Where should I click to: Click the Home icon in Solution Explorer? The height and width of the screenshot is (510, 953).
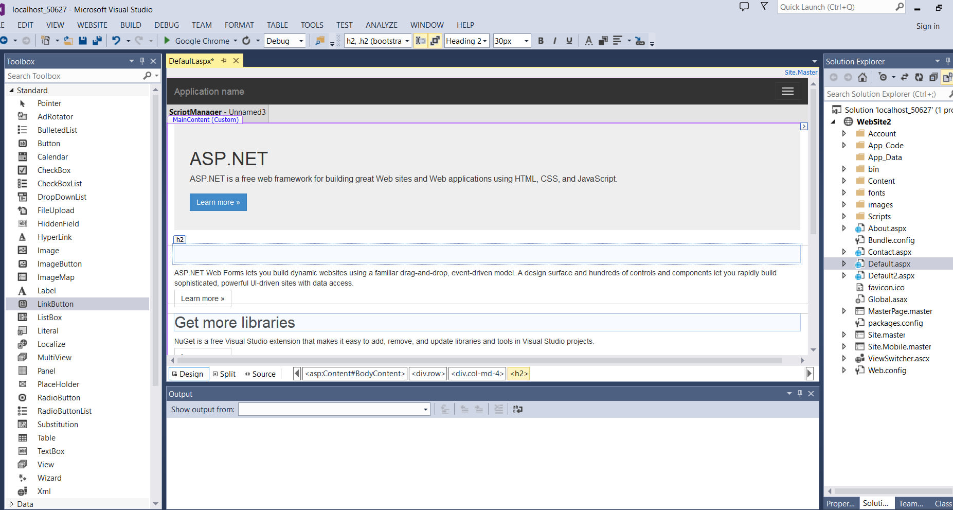click(862, 77)
